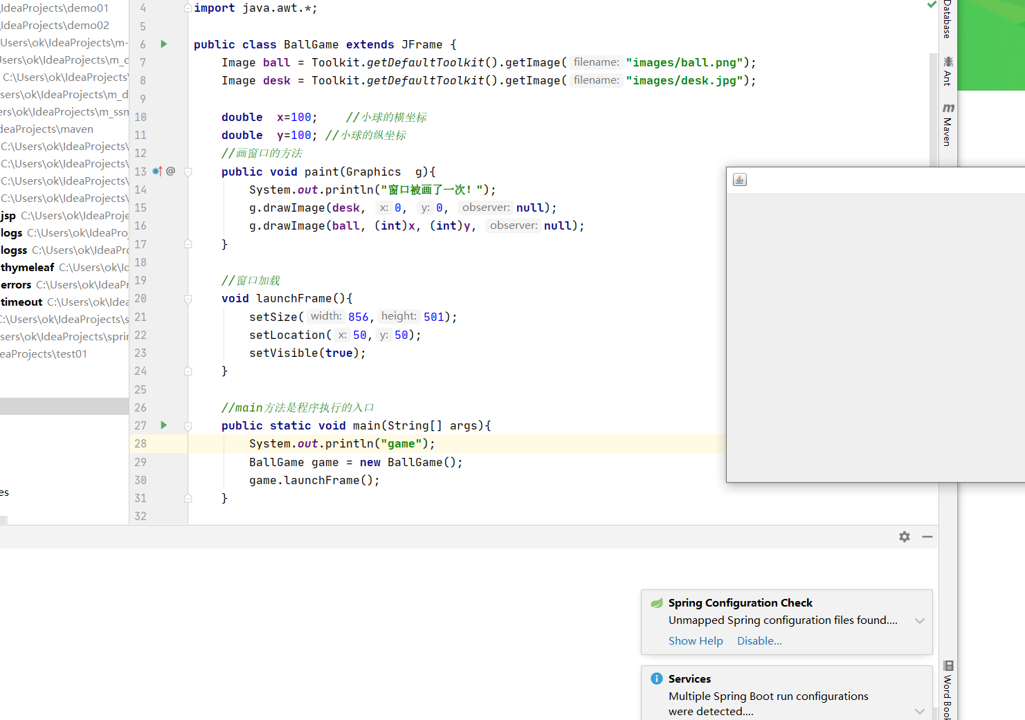Click the launchFrame method name on line 20
The height and width of the screenshot is (720, 1025).
pos(294,299)
